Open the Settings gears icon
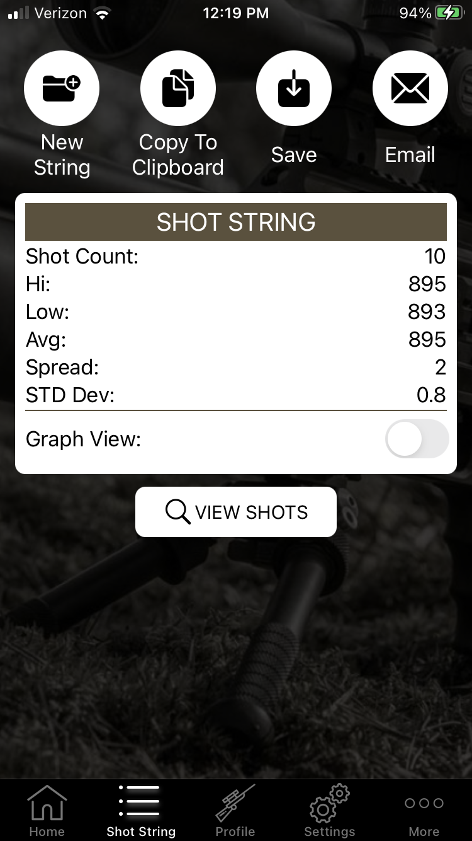 (329, 803)
